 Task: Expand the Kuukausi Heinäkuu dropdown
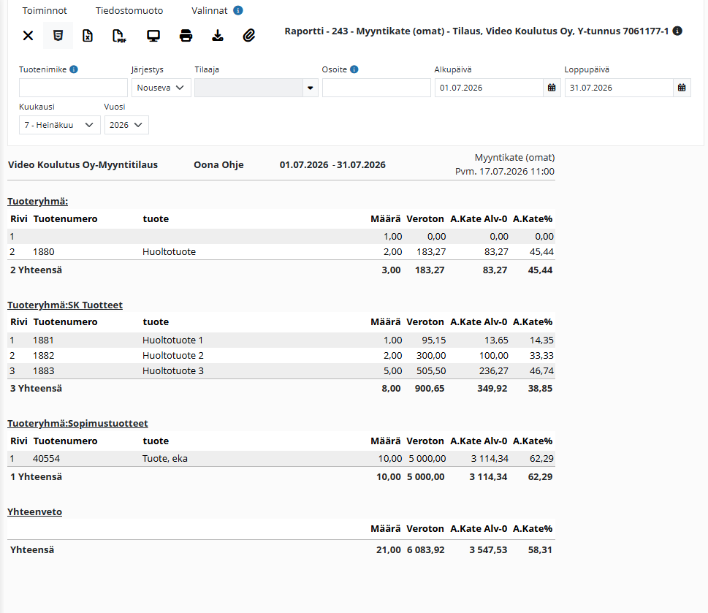(x=60, y=125)
